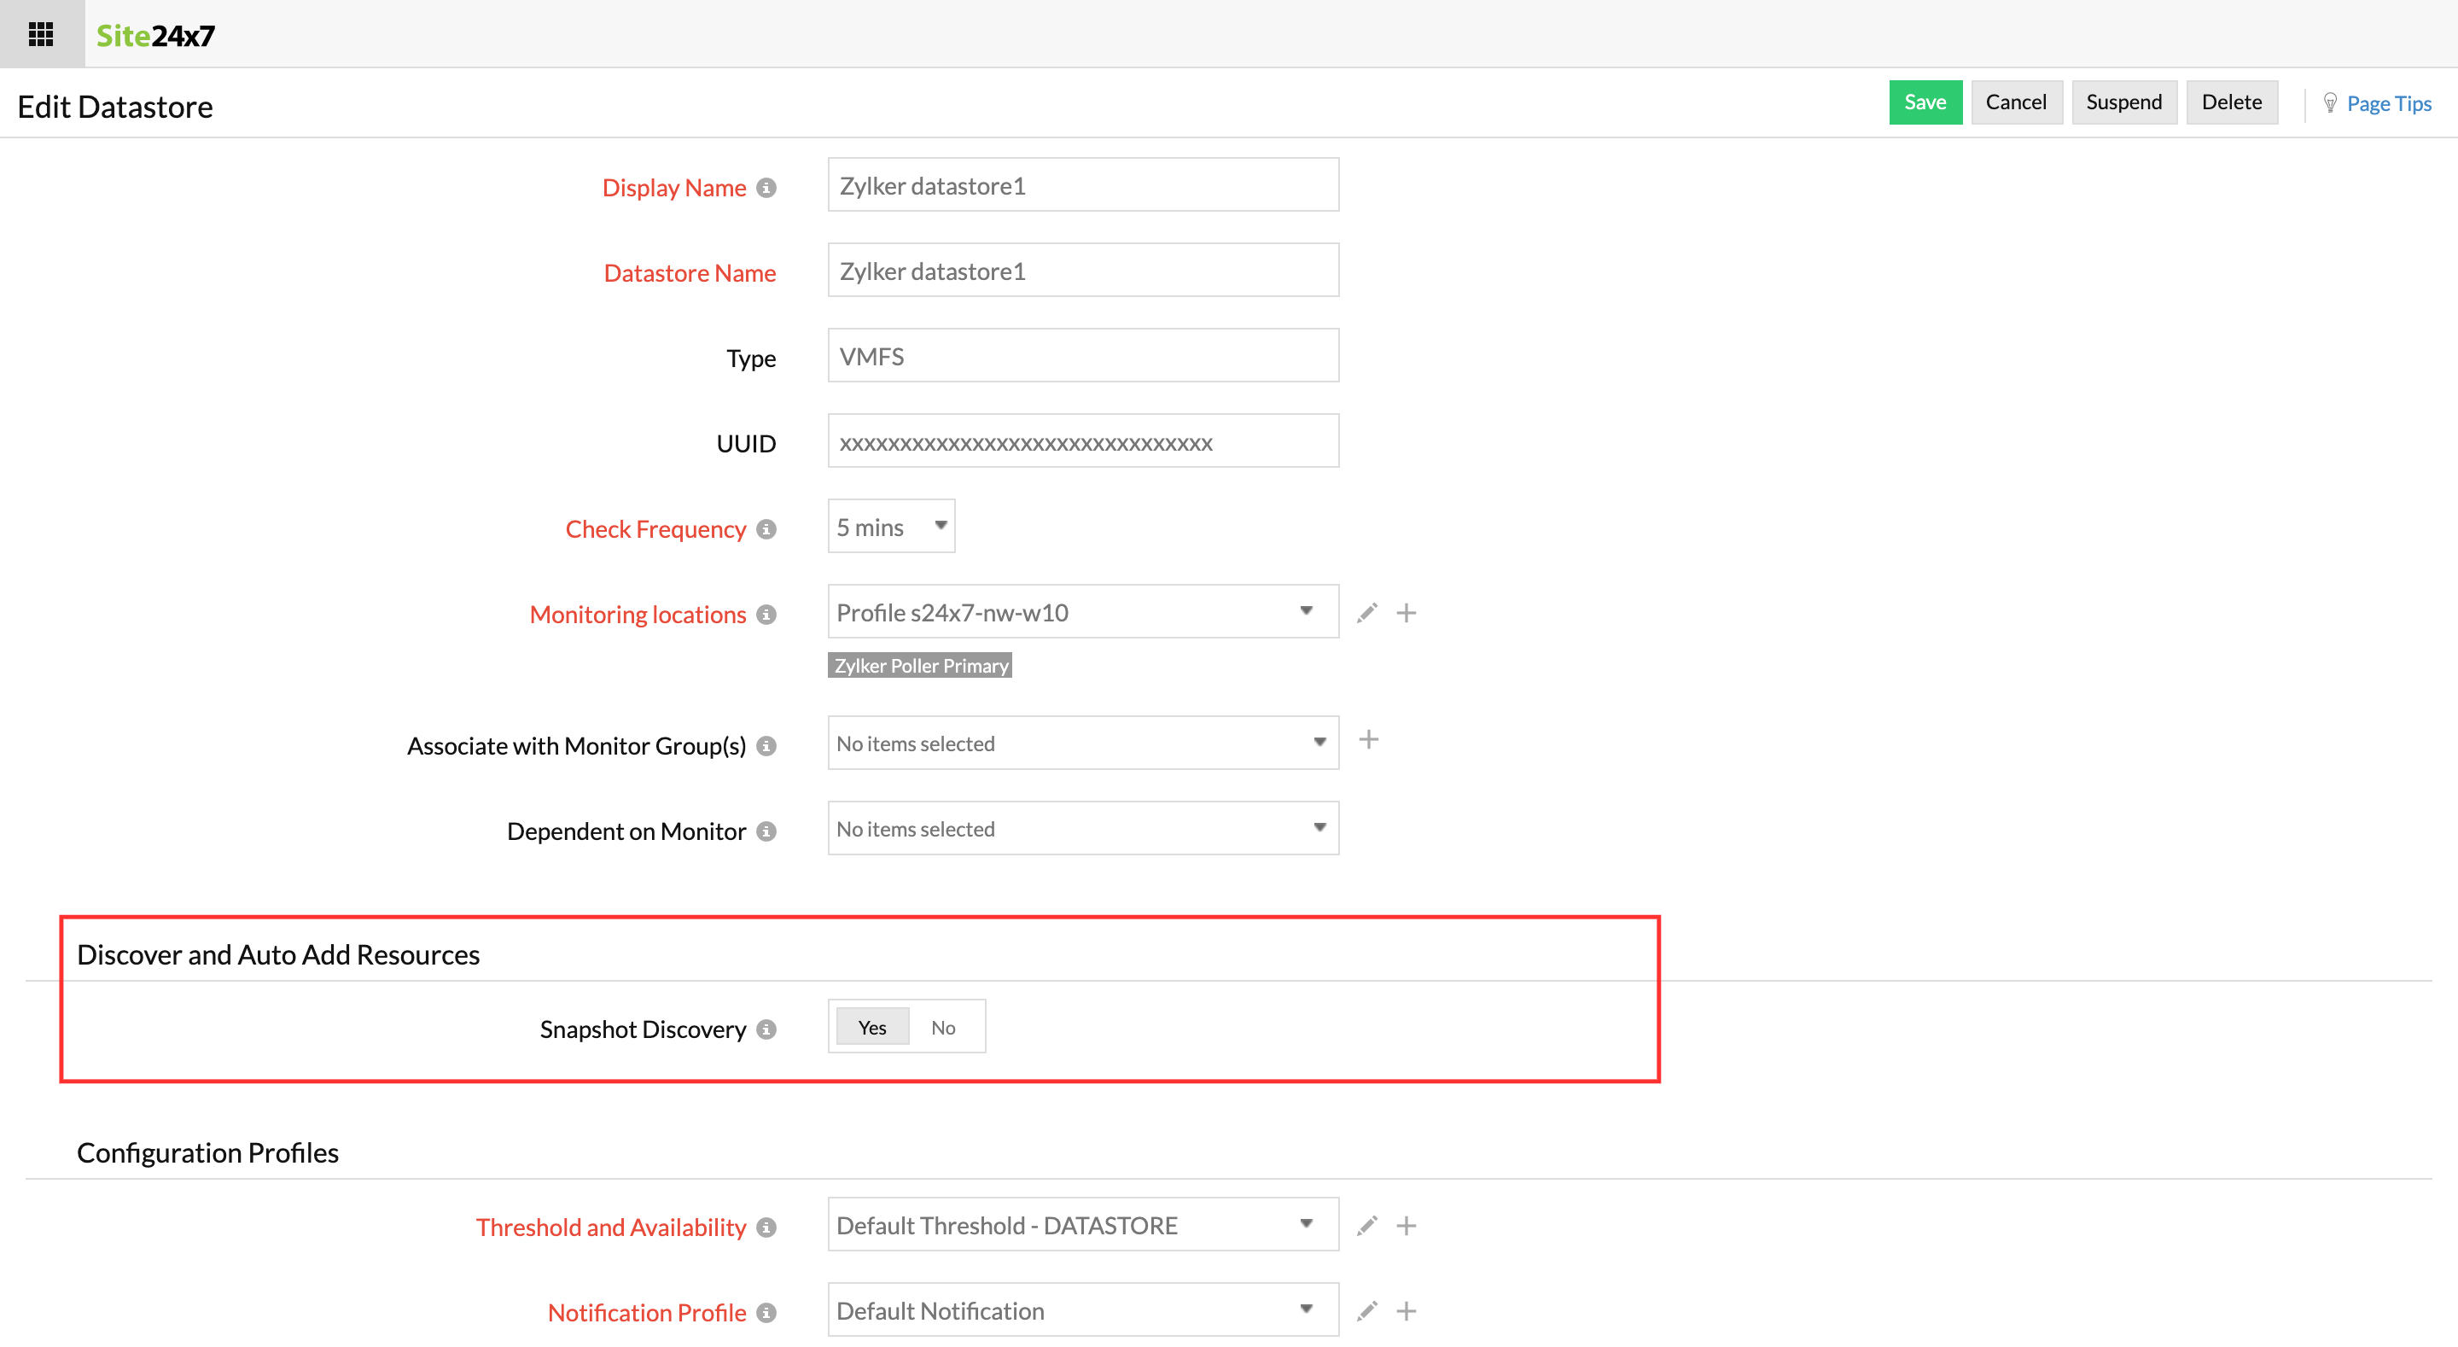Open the apps grid icon beside Site24x7 logo
This screenshot has width=2458, height=1347.
pyautogui.click(x=40, y=33)
